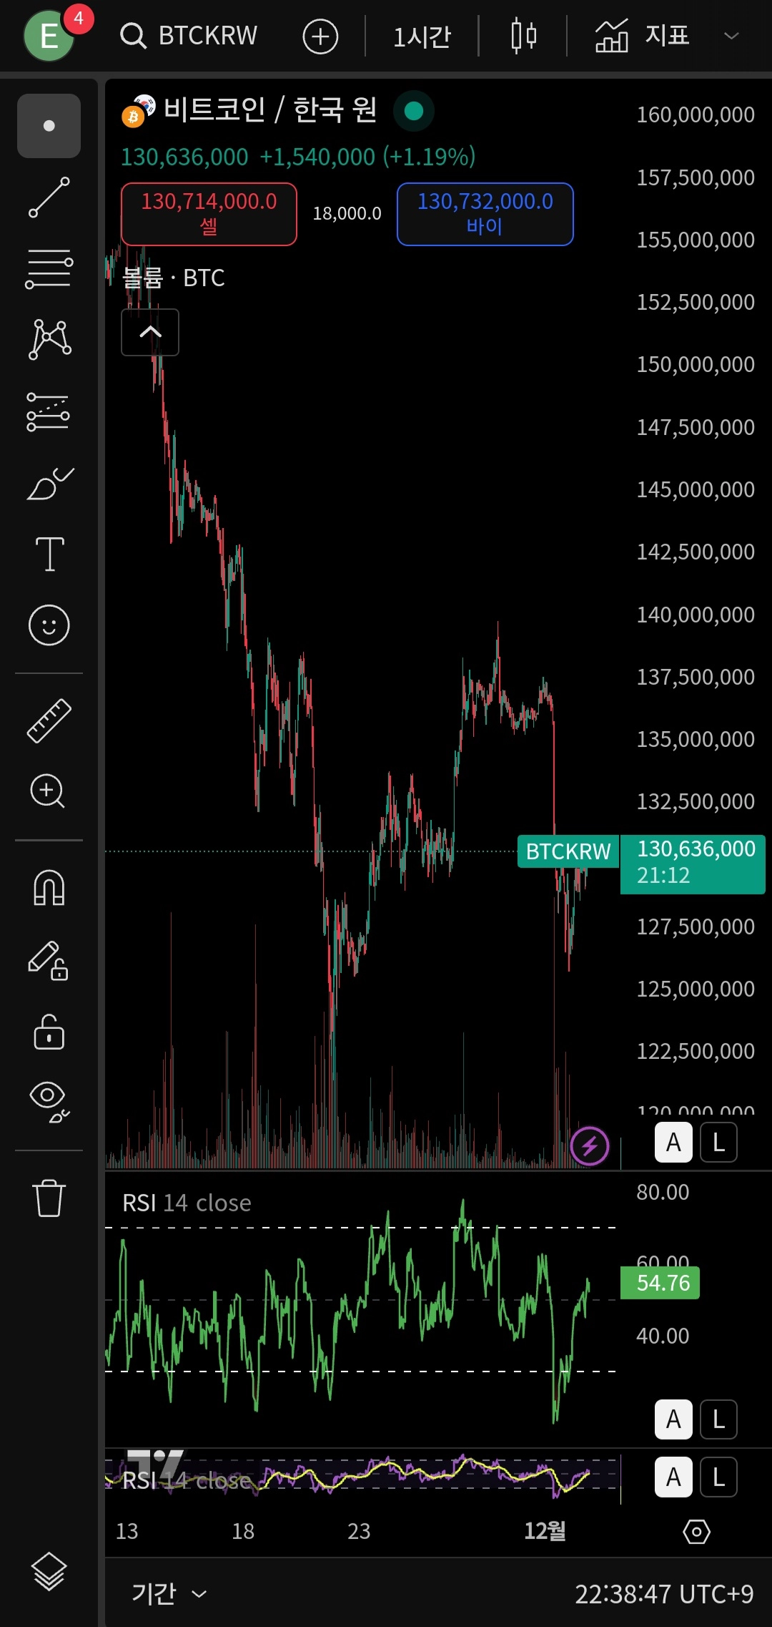Toggle auto scale on the main price chart

tap(673, 1143)
